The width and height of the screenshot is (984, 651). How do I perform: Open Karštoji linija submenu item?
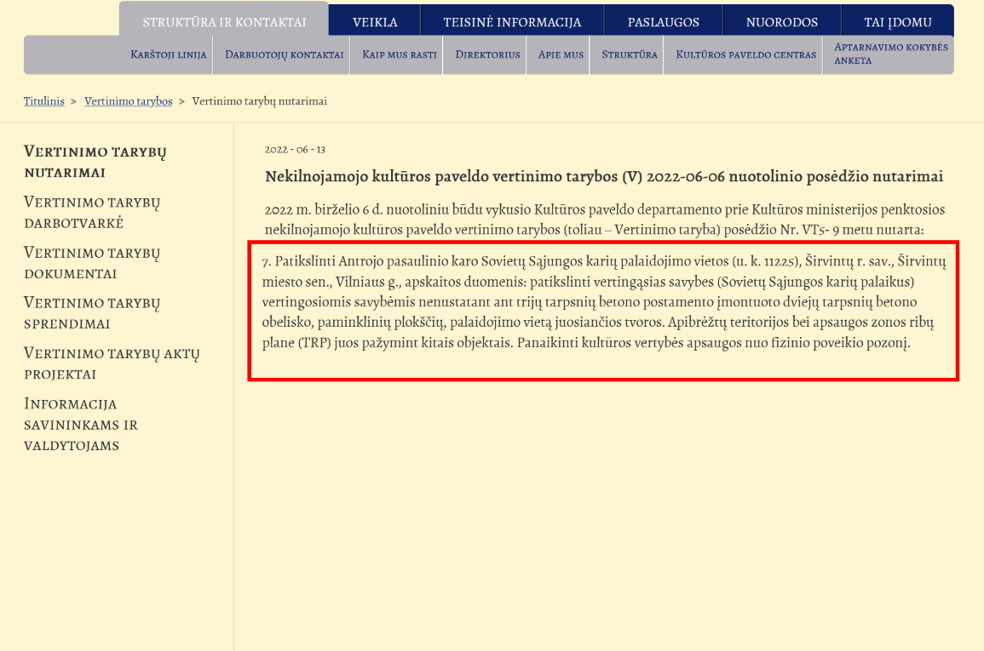(x=168, y=54)
